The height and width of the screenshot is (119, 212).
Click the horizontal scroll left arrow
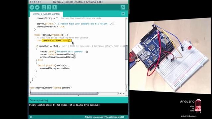120,93
